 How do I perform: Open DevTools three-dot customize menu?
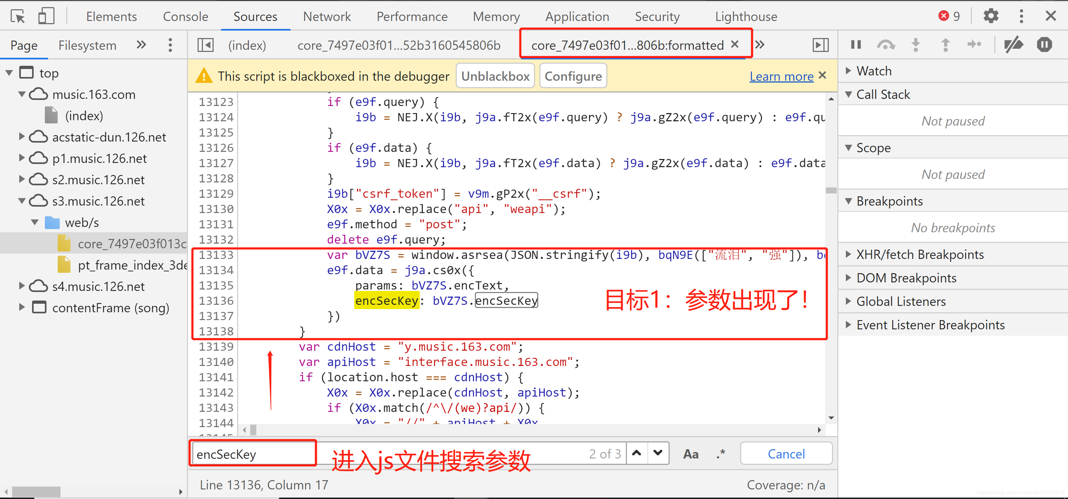pyautogui.click(x=1021, y=17)
